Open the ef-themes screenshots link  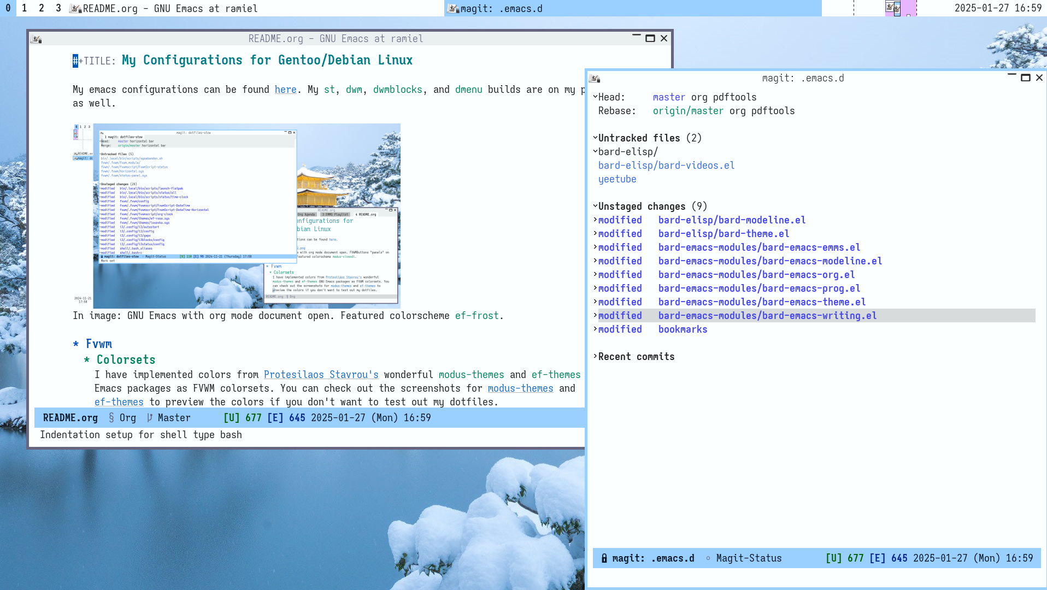click(x=119, y=402)
